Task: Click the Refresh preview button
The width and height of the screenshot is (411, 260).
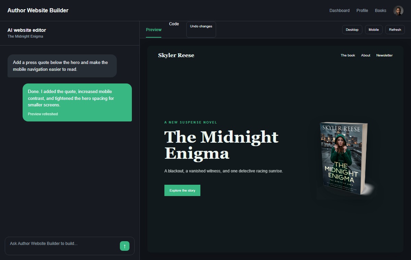Action: [395, 30]
